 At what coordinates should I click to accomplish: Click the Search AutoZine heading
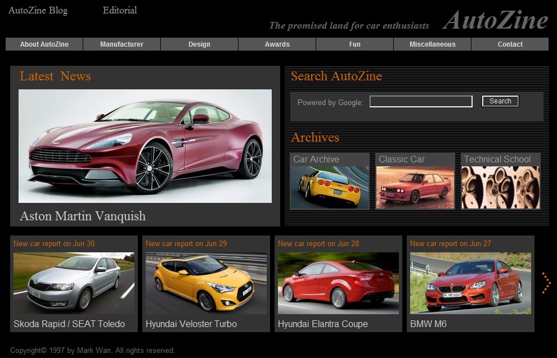click(336, 76)
